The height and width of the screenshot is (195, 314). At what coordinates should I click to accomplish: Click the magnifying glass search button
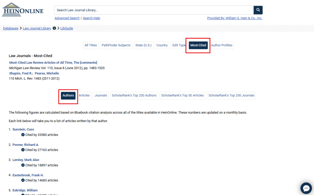(258, 10)
